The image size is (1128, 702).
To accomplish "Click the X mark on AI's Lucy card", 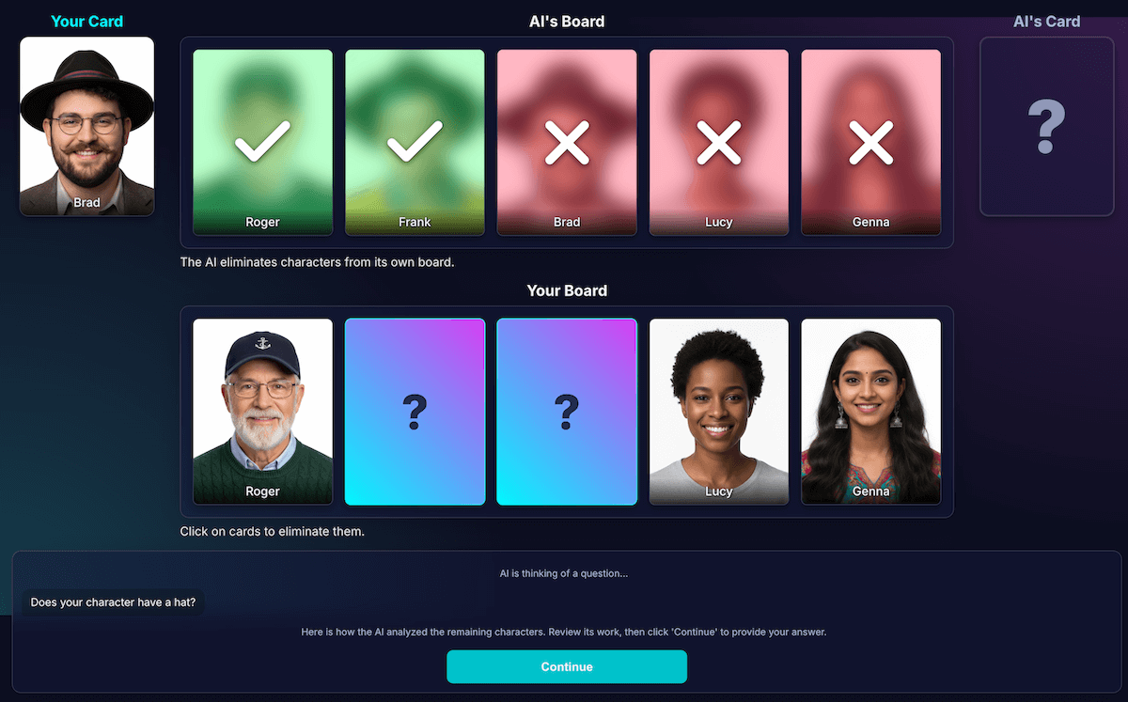I will pyautogui.click(x=719, y=142).
